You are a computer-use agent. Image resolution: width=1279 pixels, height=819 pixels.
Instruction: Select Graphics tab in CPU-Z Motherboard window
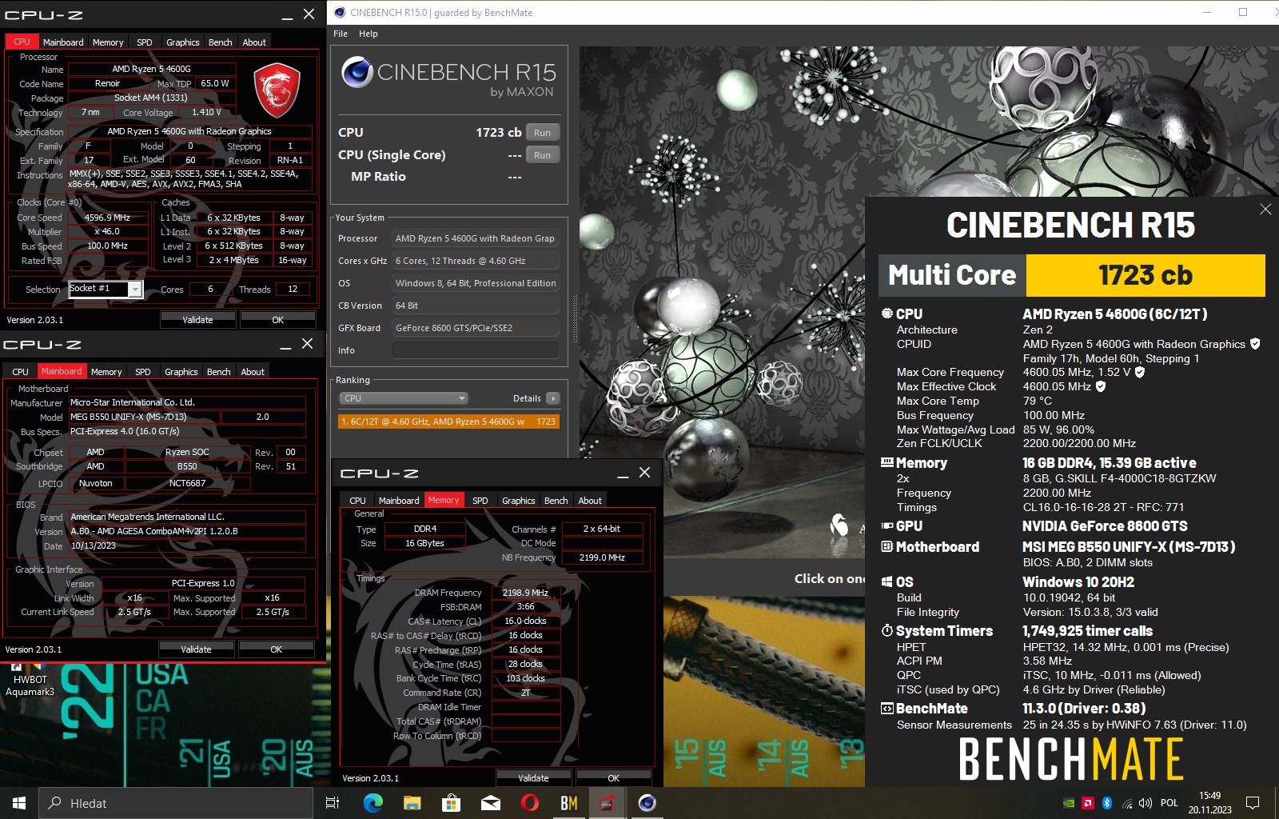[x=181, y=372]
